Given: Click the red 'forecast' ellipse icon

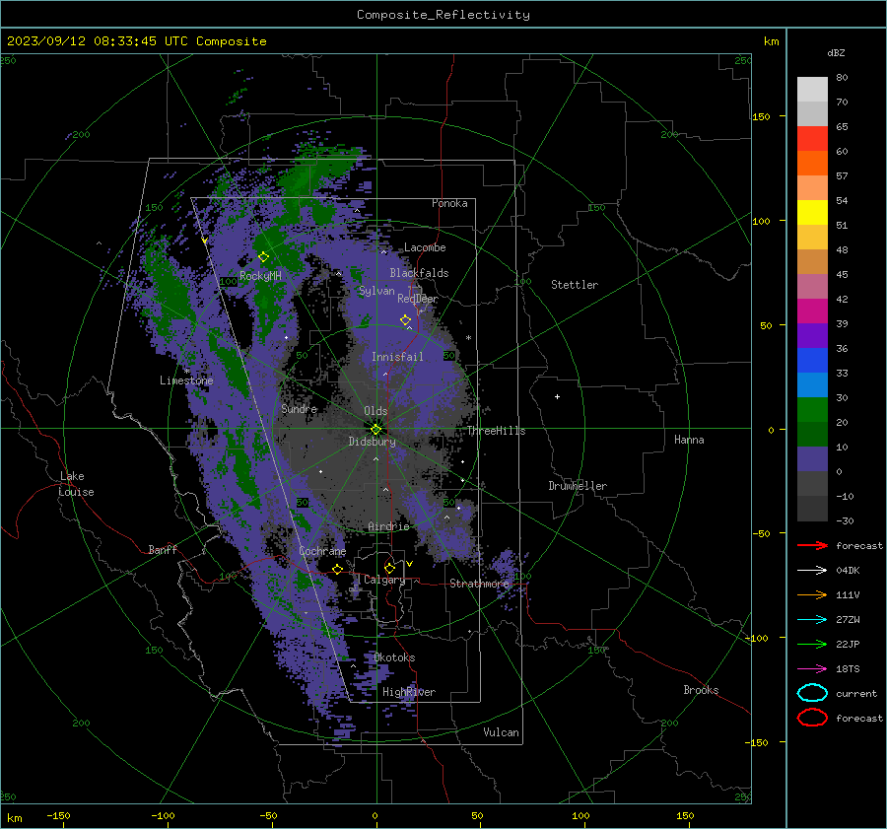Looking at the screenshot, I should pyautogui.click(x=812, y=718).
